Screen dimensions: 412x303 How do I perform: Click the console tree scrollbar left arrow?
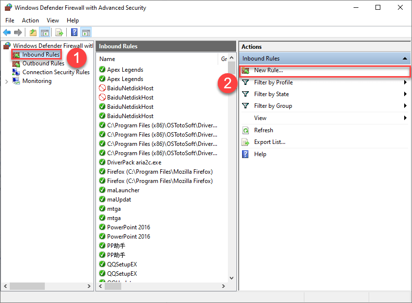(x=5, y=286)
